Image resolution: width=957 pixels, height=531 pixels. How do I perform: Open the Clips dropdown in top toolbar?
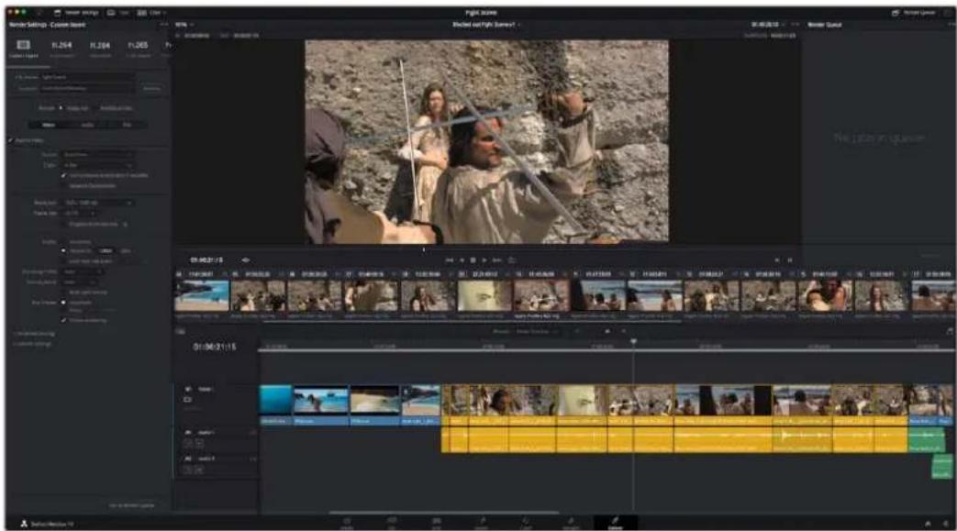tap(151, 13)
